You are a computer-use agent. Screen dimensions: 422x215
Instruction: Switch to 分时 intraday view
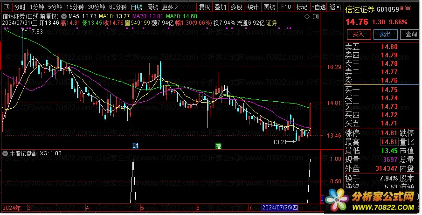[20, 7]
